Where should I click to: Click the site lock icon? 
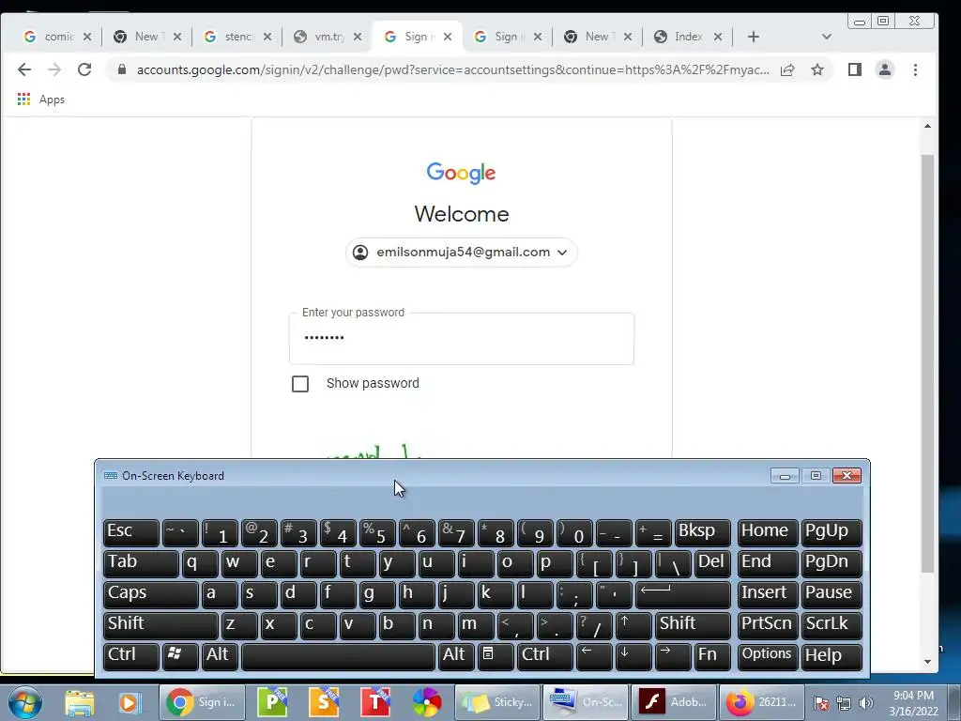(x=122, y=69)
